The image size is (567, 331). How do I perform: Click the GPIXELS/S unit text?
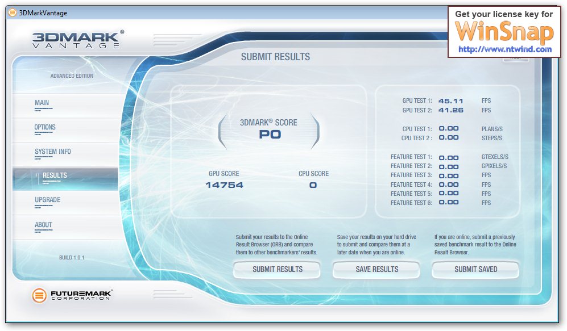pyautogui.click(x=494, y=166)
